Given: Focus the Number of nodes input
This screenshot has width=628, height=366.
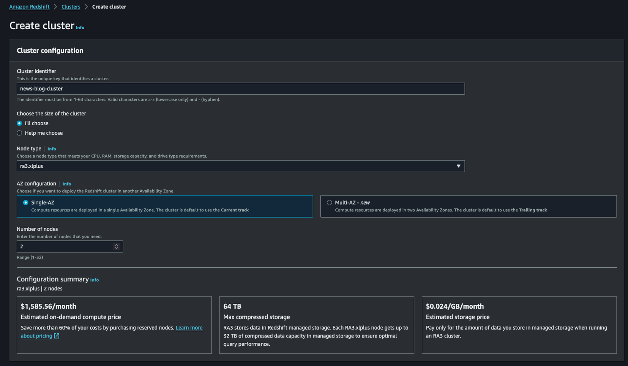Looking at the screenshot, I should (x=65, y=246).
